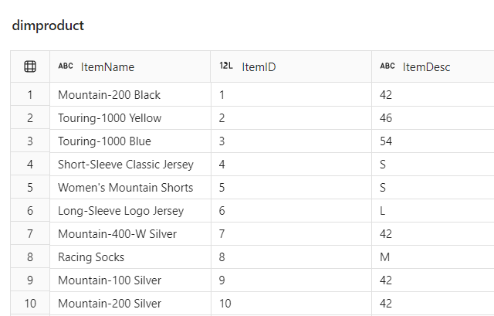Viewport: 494px width, 316px height.
Task: Select row number 1 header
Action: pyautogui.click(x=30, y=94)
